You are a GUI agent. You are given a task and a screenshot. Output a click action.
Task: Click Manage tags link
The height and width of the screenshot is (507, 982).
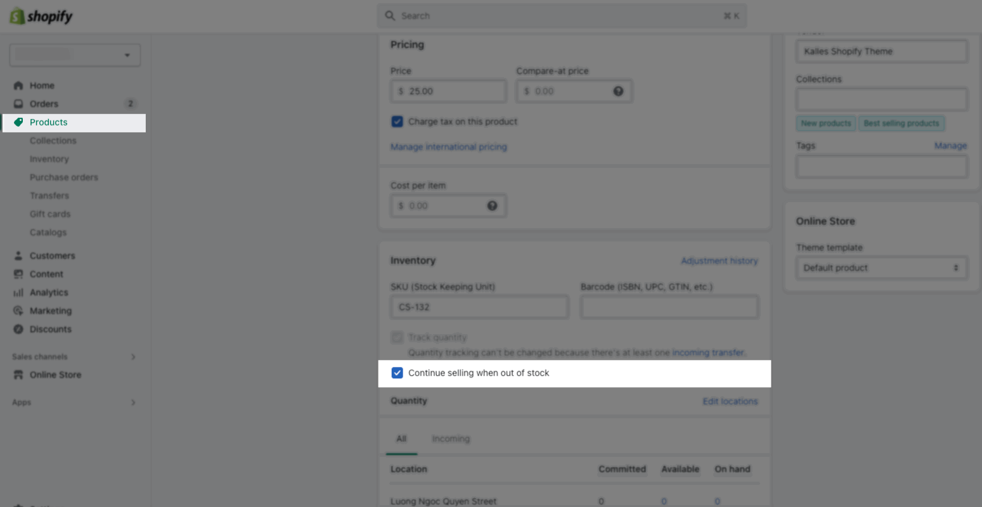(x=951, y=146)
